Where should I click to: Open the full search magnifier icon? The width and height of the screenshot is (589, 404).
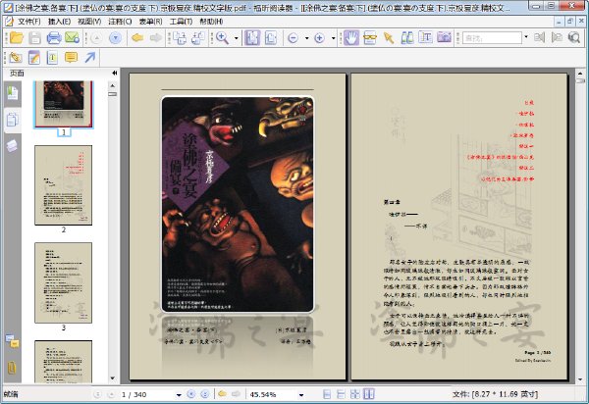tap(574, 38)
